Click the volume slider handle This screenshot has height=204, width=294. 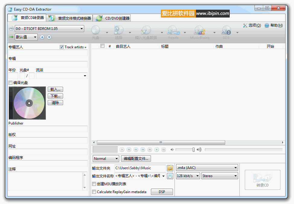[x=193, y=150]
